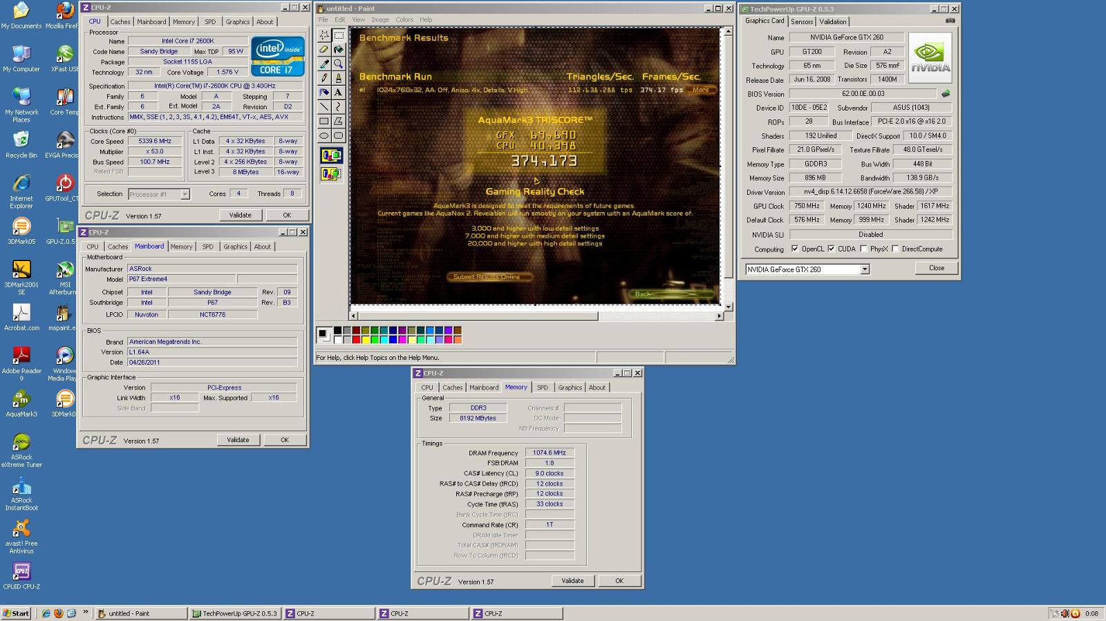Switch to untitled - Paint taskbar button
The width and height of the screenshot is (1106, 621).
point(141,613)
